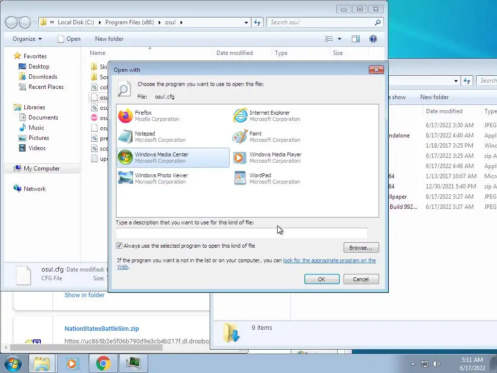This screenshot has width=497, height=373.
Task: Sort by Date modified in background window
Action: (444, 111)
